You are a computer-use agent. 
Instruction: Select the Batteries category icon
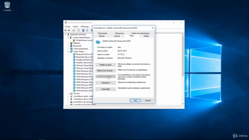[71, 43]
